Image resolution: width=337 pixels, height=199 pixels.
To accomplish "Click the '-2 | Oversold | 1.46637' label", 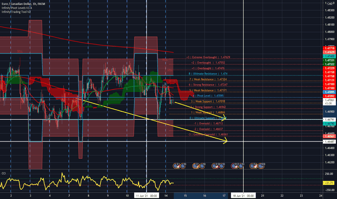I will [208, 129].
